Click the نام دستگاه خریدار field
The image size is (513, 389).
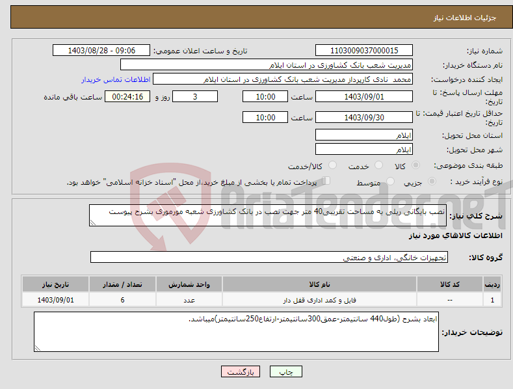pos(267,65)
